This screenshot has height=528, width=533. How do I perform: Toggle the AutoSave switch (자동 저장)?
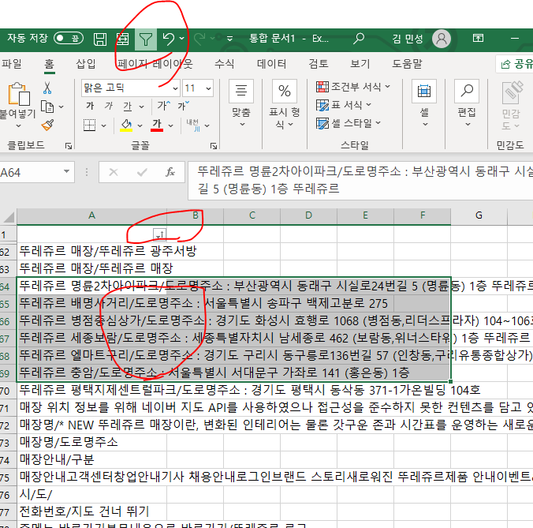click(69, 38)
